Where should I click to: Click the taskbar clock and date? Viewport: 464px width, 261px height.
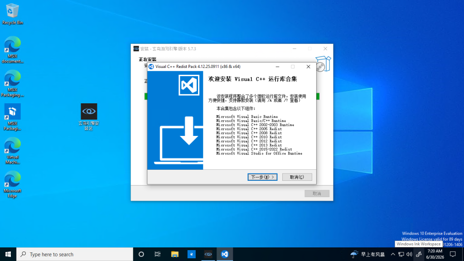coord(435,254)
